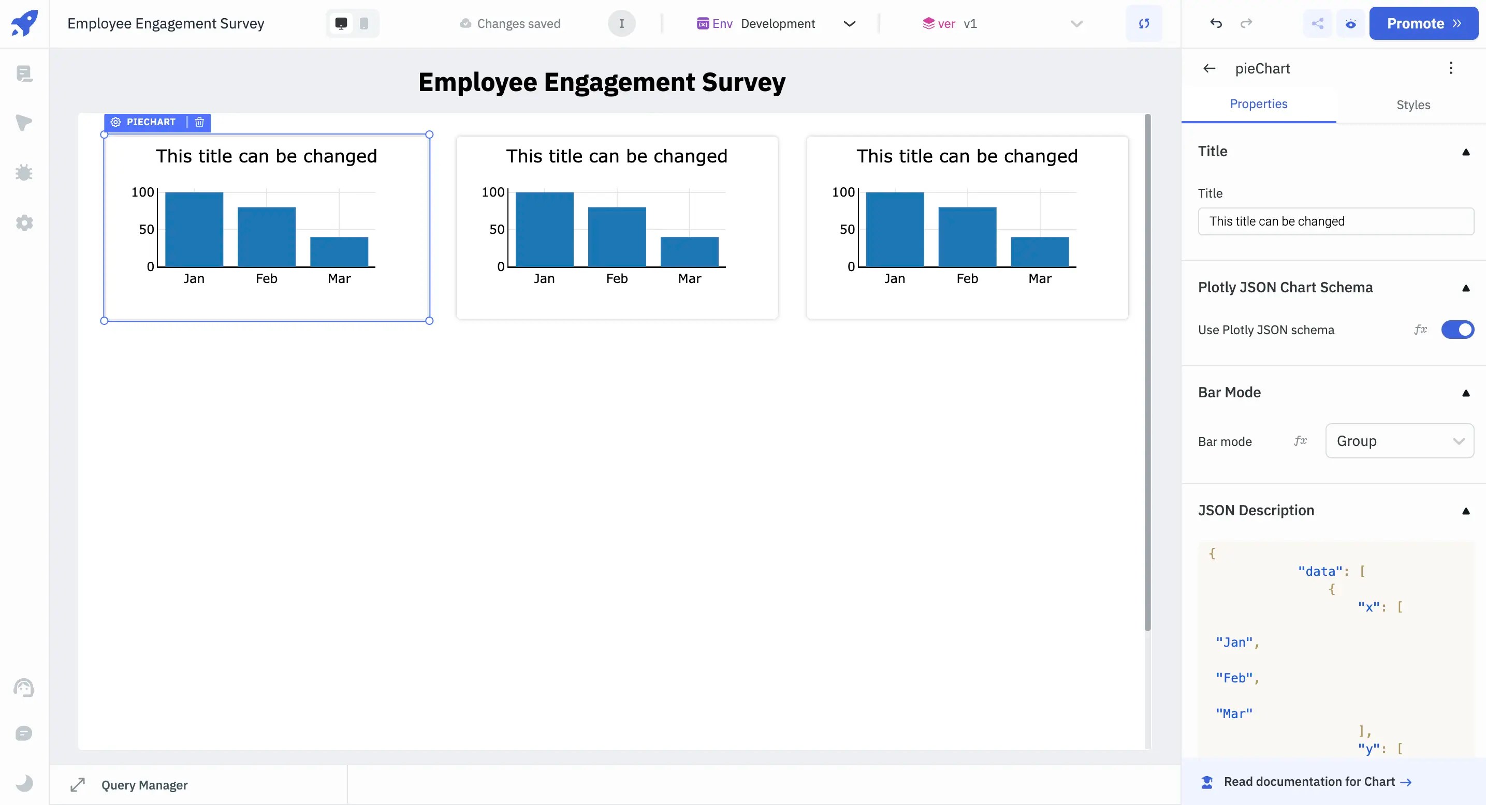The image size is (1486, 805).
Task: Click the undo icon in the top bar
Action: [x=1216, y=24]
